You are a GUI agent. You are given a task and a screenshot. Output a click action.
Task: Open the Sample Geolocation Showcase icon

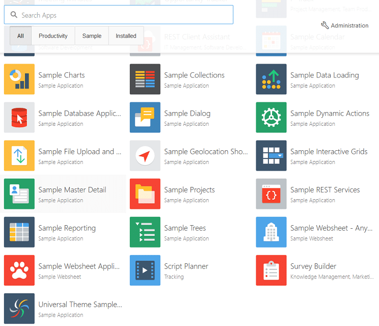tap(145, 155)
